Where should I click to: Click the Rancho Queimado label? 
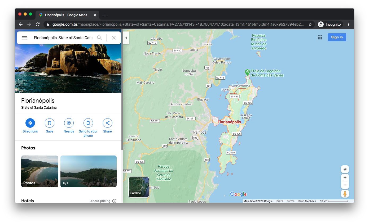[x=134, y=138]
